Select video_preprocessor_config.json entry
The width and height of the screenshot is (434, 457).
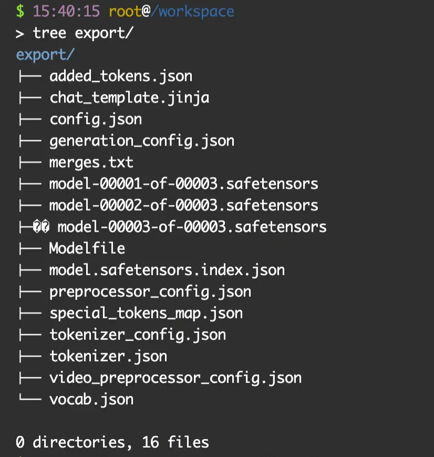[x=175, y=378]
